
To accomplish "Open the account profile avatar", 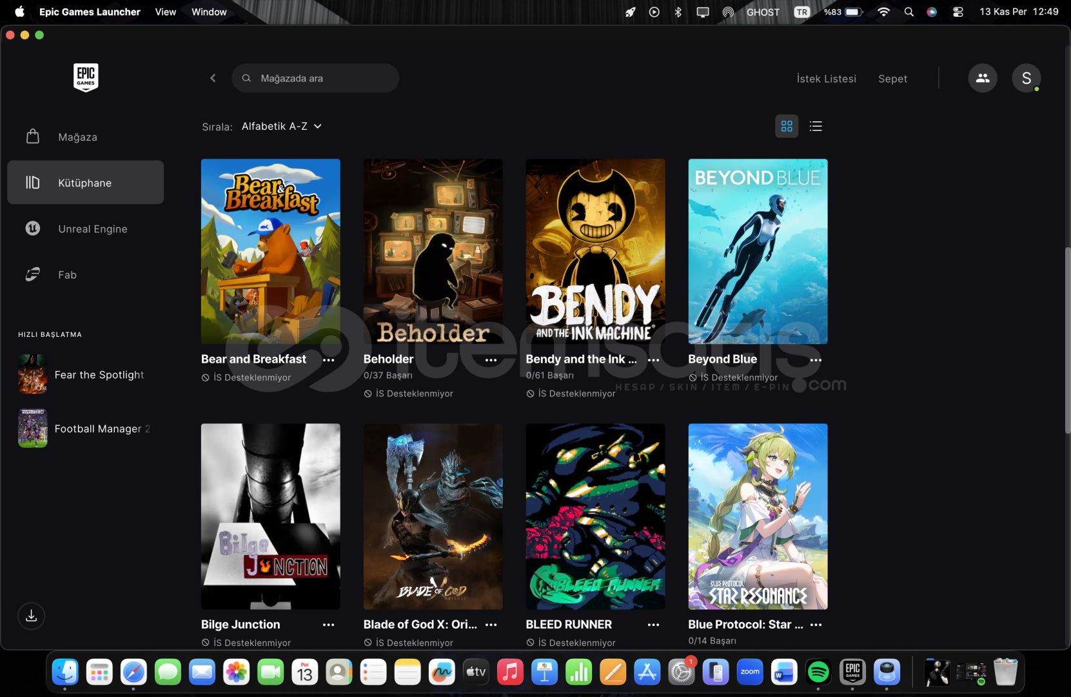I will 1026,78.
